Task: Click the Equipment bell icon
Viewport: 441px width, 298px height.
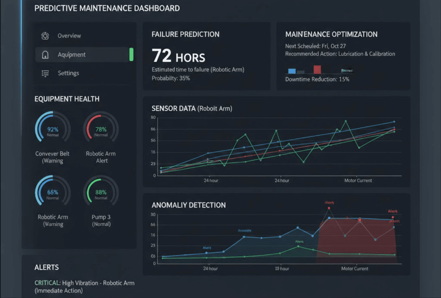Action: (45, 55)
